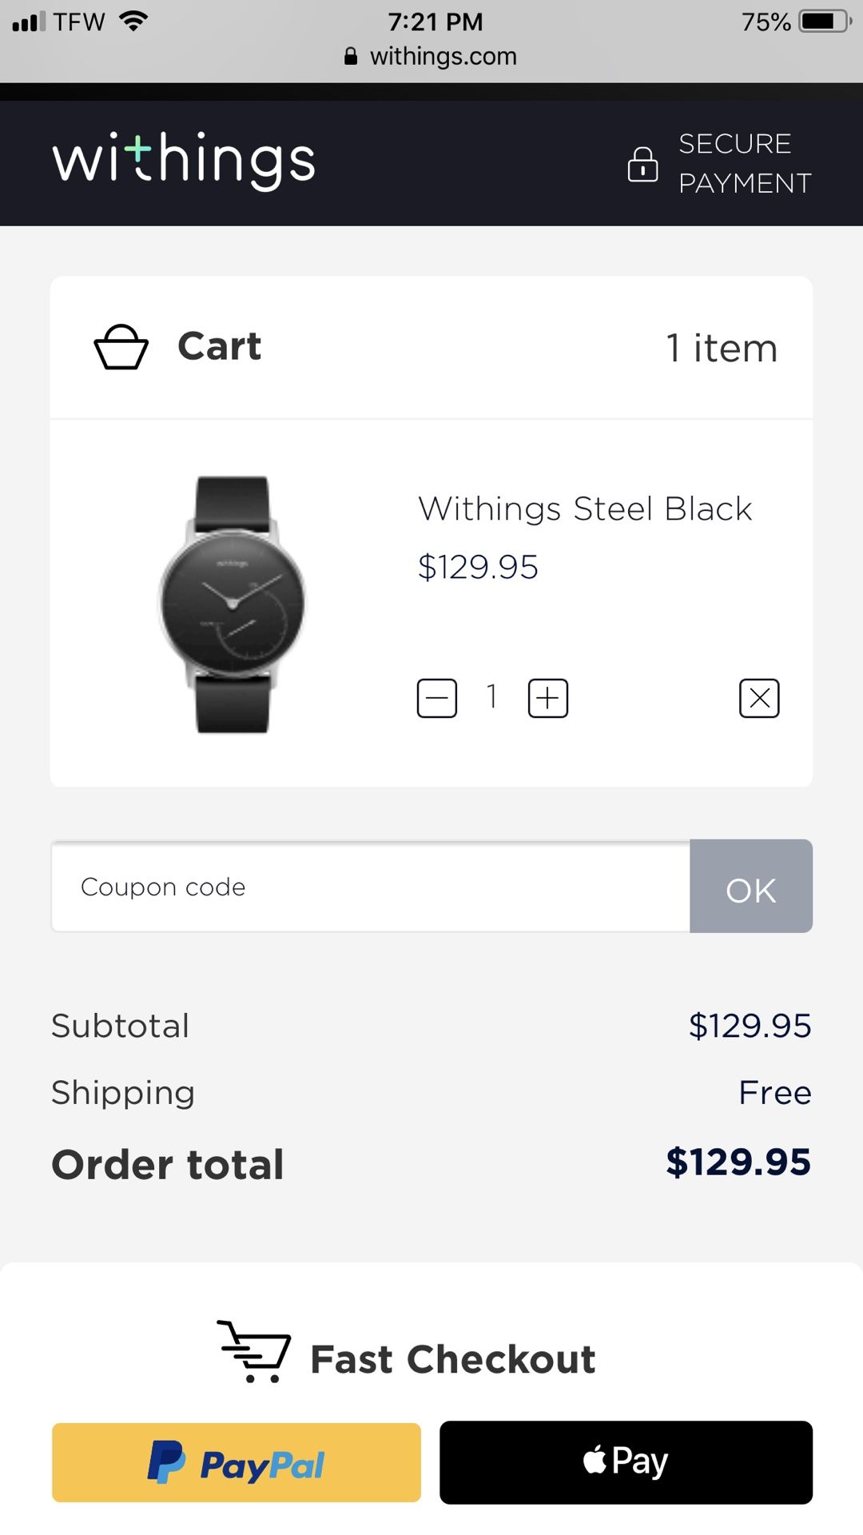Check out using Apple Pay
The image size is (863, 1535).
[626, 1462]
